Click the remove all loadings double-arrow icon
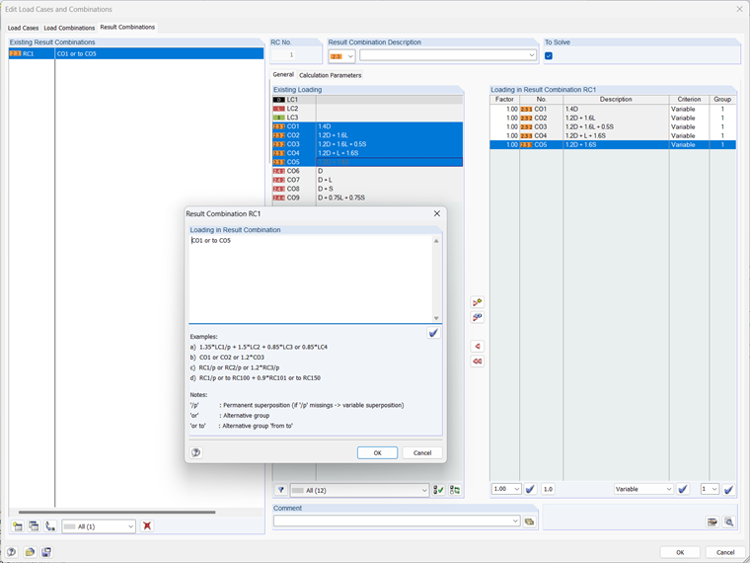This screenshot has width=750, height=563. coord(477,361)
